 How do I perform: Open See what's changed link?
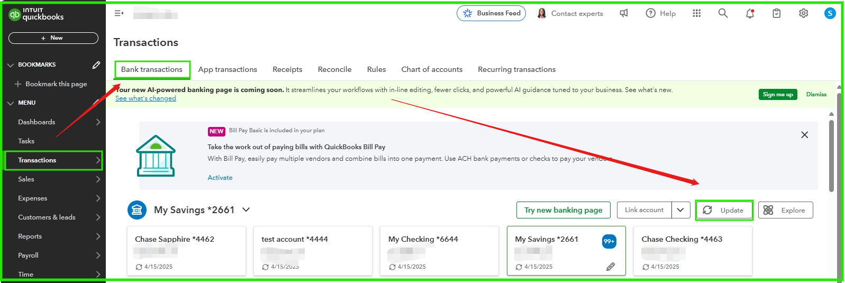[x=146, y=98]
